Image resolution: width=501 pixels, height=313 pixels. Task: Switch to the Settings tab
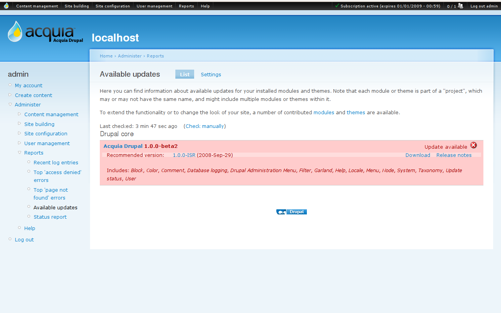point(211,74)
